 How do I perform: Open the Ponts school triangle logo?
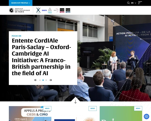coord(50,10)
